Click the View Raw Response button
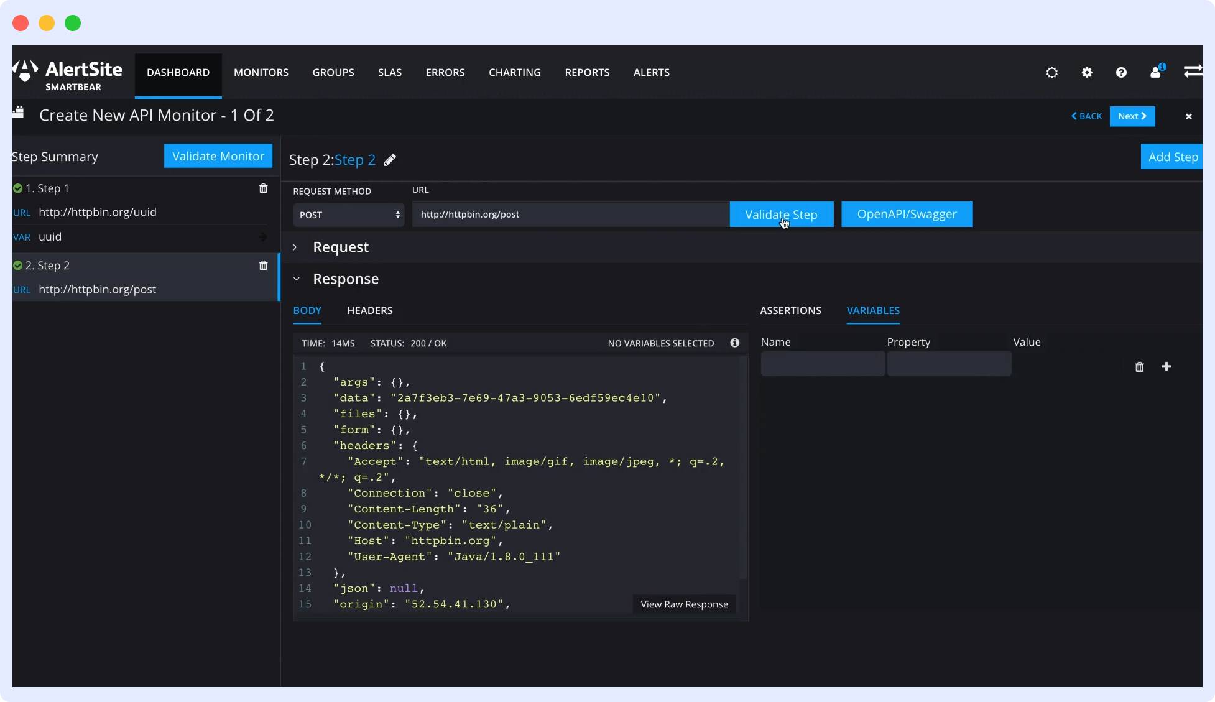1215x702 pixels. [683, 604]
